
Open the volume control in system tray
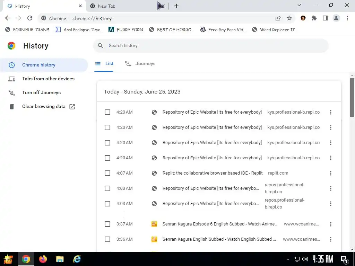pos(305,259)
